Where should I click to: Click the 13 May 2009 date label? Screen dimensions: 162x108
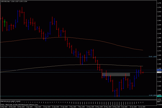click(x=90, y=107)
